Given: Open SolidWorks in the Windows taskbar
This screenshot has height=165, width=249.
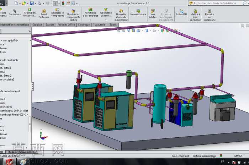Looking at the screenshot, I should pos(10,162).
